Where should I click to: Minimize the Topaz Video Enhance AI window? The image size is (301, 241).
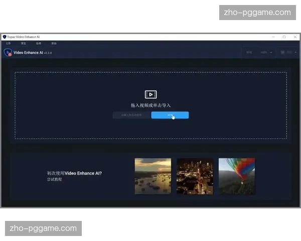(274, 37)
